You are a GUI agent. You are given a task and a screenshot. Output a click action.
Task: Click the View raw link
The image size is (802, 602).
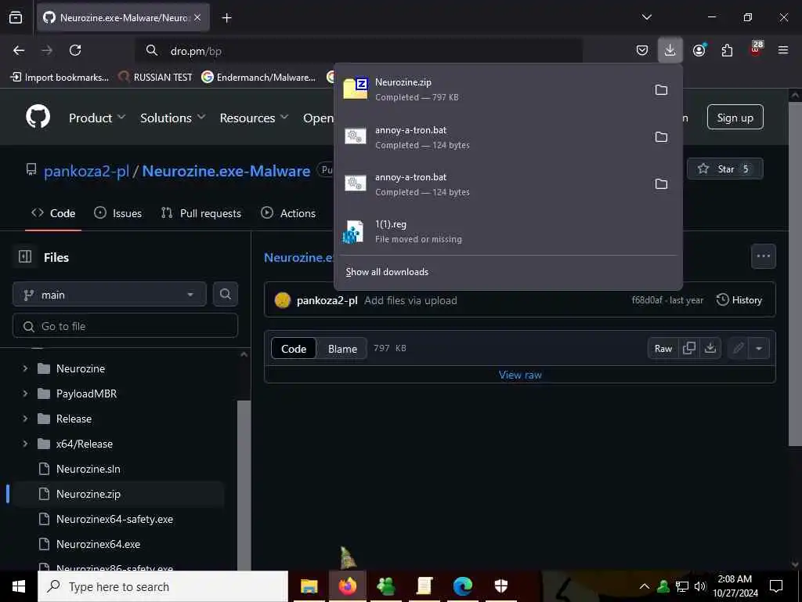click(520, 375)
